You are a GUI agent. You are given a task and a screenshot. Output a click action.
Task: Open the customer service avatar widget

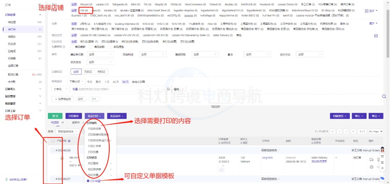(383, 150)
